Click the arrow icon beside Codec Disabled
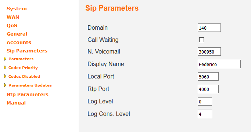251x132 pixels. click(5, 76)
